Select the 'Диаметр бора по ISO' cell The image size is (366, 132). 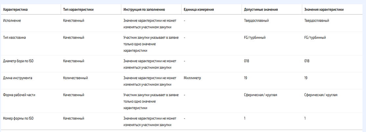pyautogui.click(x=18, y=61)
